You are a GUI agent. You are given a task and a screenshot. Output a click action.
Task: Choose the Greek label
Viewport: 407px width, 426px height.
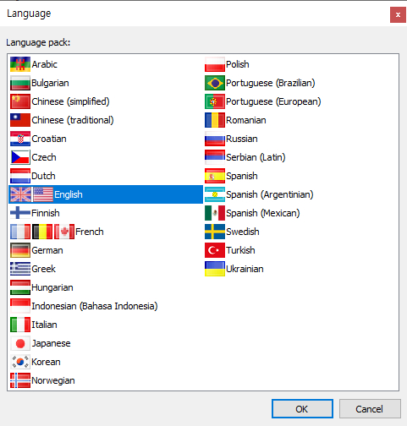pos(43,269)
